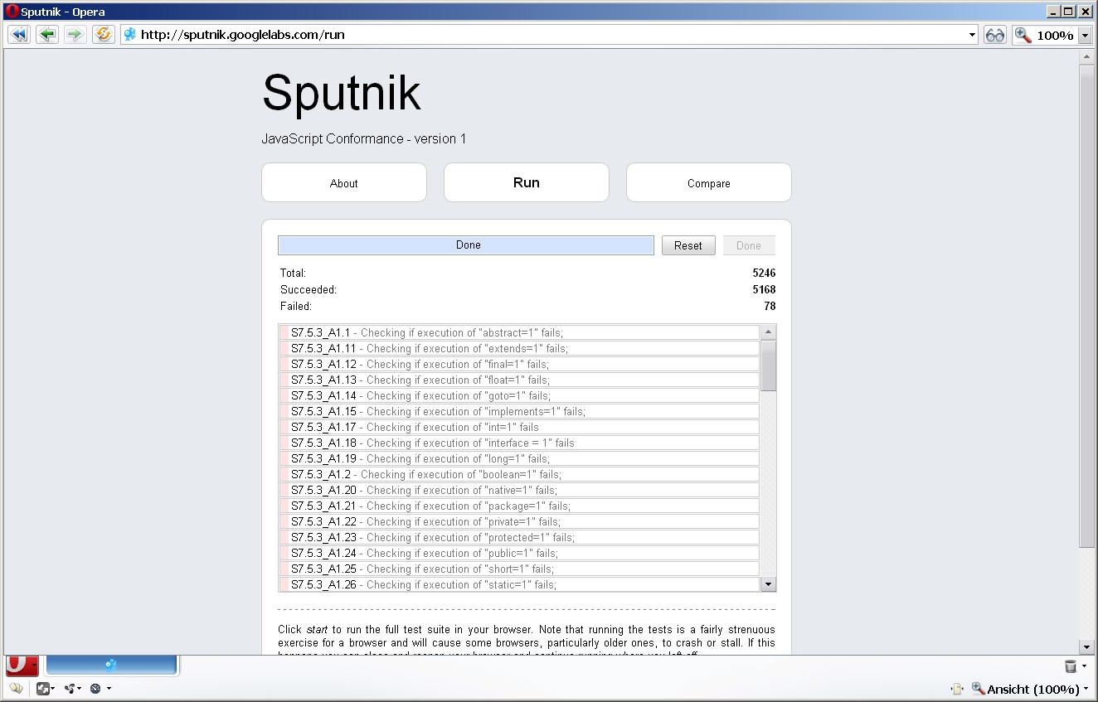The image size is (1098, 702).
Task: Click the Opera Link sync icon
Action: (x=70, y=688)
